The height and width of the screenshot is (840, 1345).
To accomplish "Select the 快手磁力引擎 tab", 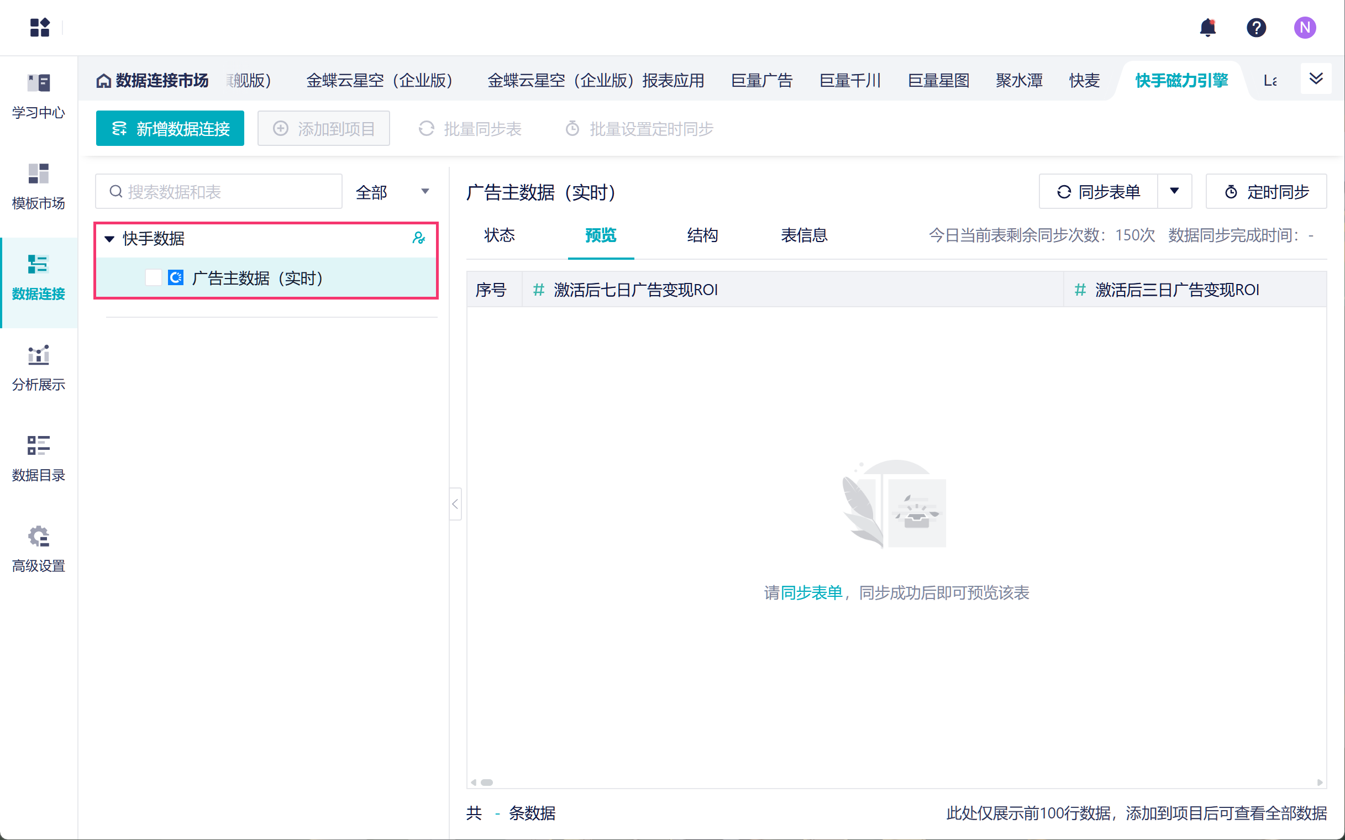I will pyautogui.click(x=1181, y=81).
